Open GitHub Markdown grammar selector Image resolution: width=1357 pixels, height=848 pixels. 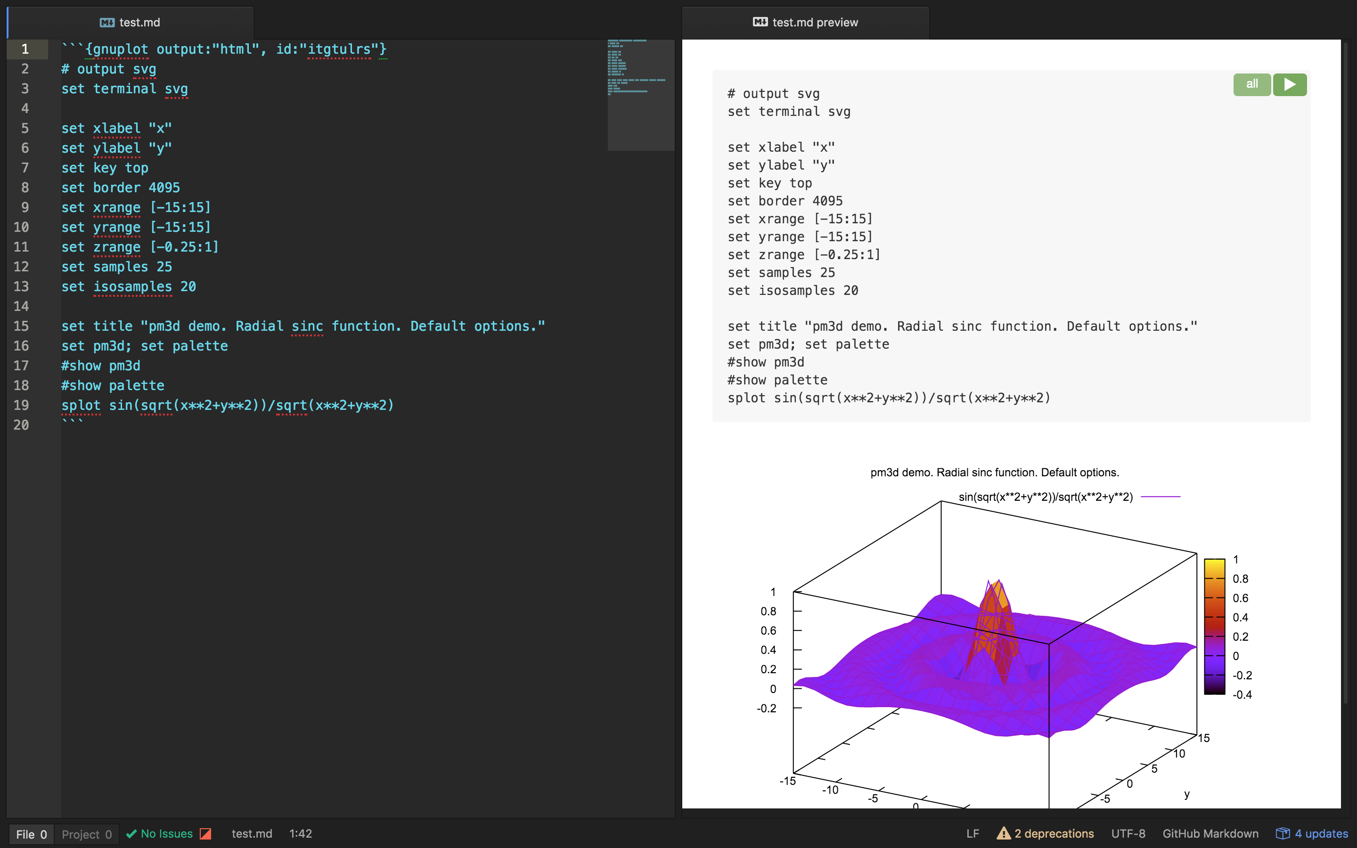[x=1210, y=833]
